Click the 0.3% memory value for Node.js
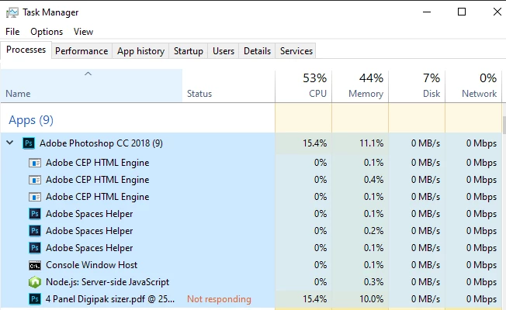Image resolution: width=506 pixels, height=310 pixels. point(374,282)
